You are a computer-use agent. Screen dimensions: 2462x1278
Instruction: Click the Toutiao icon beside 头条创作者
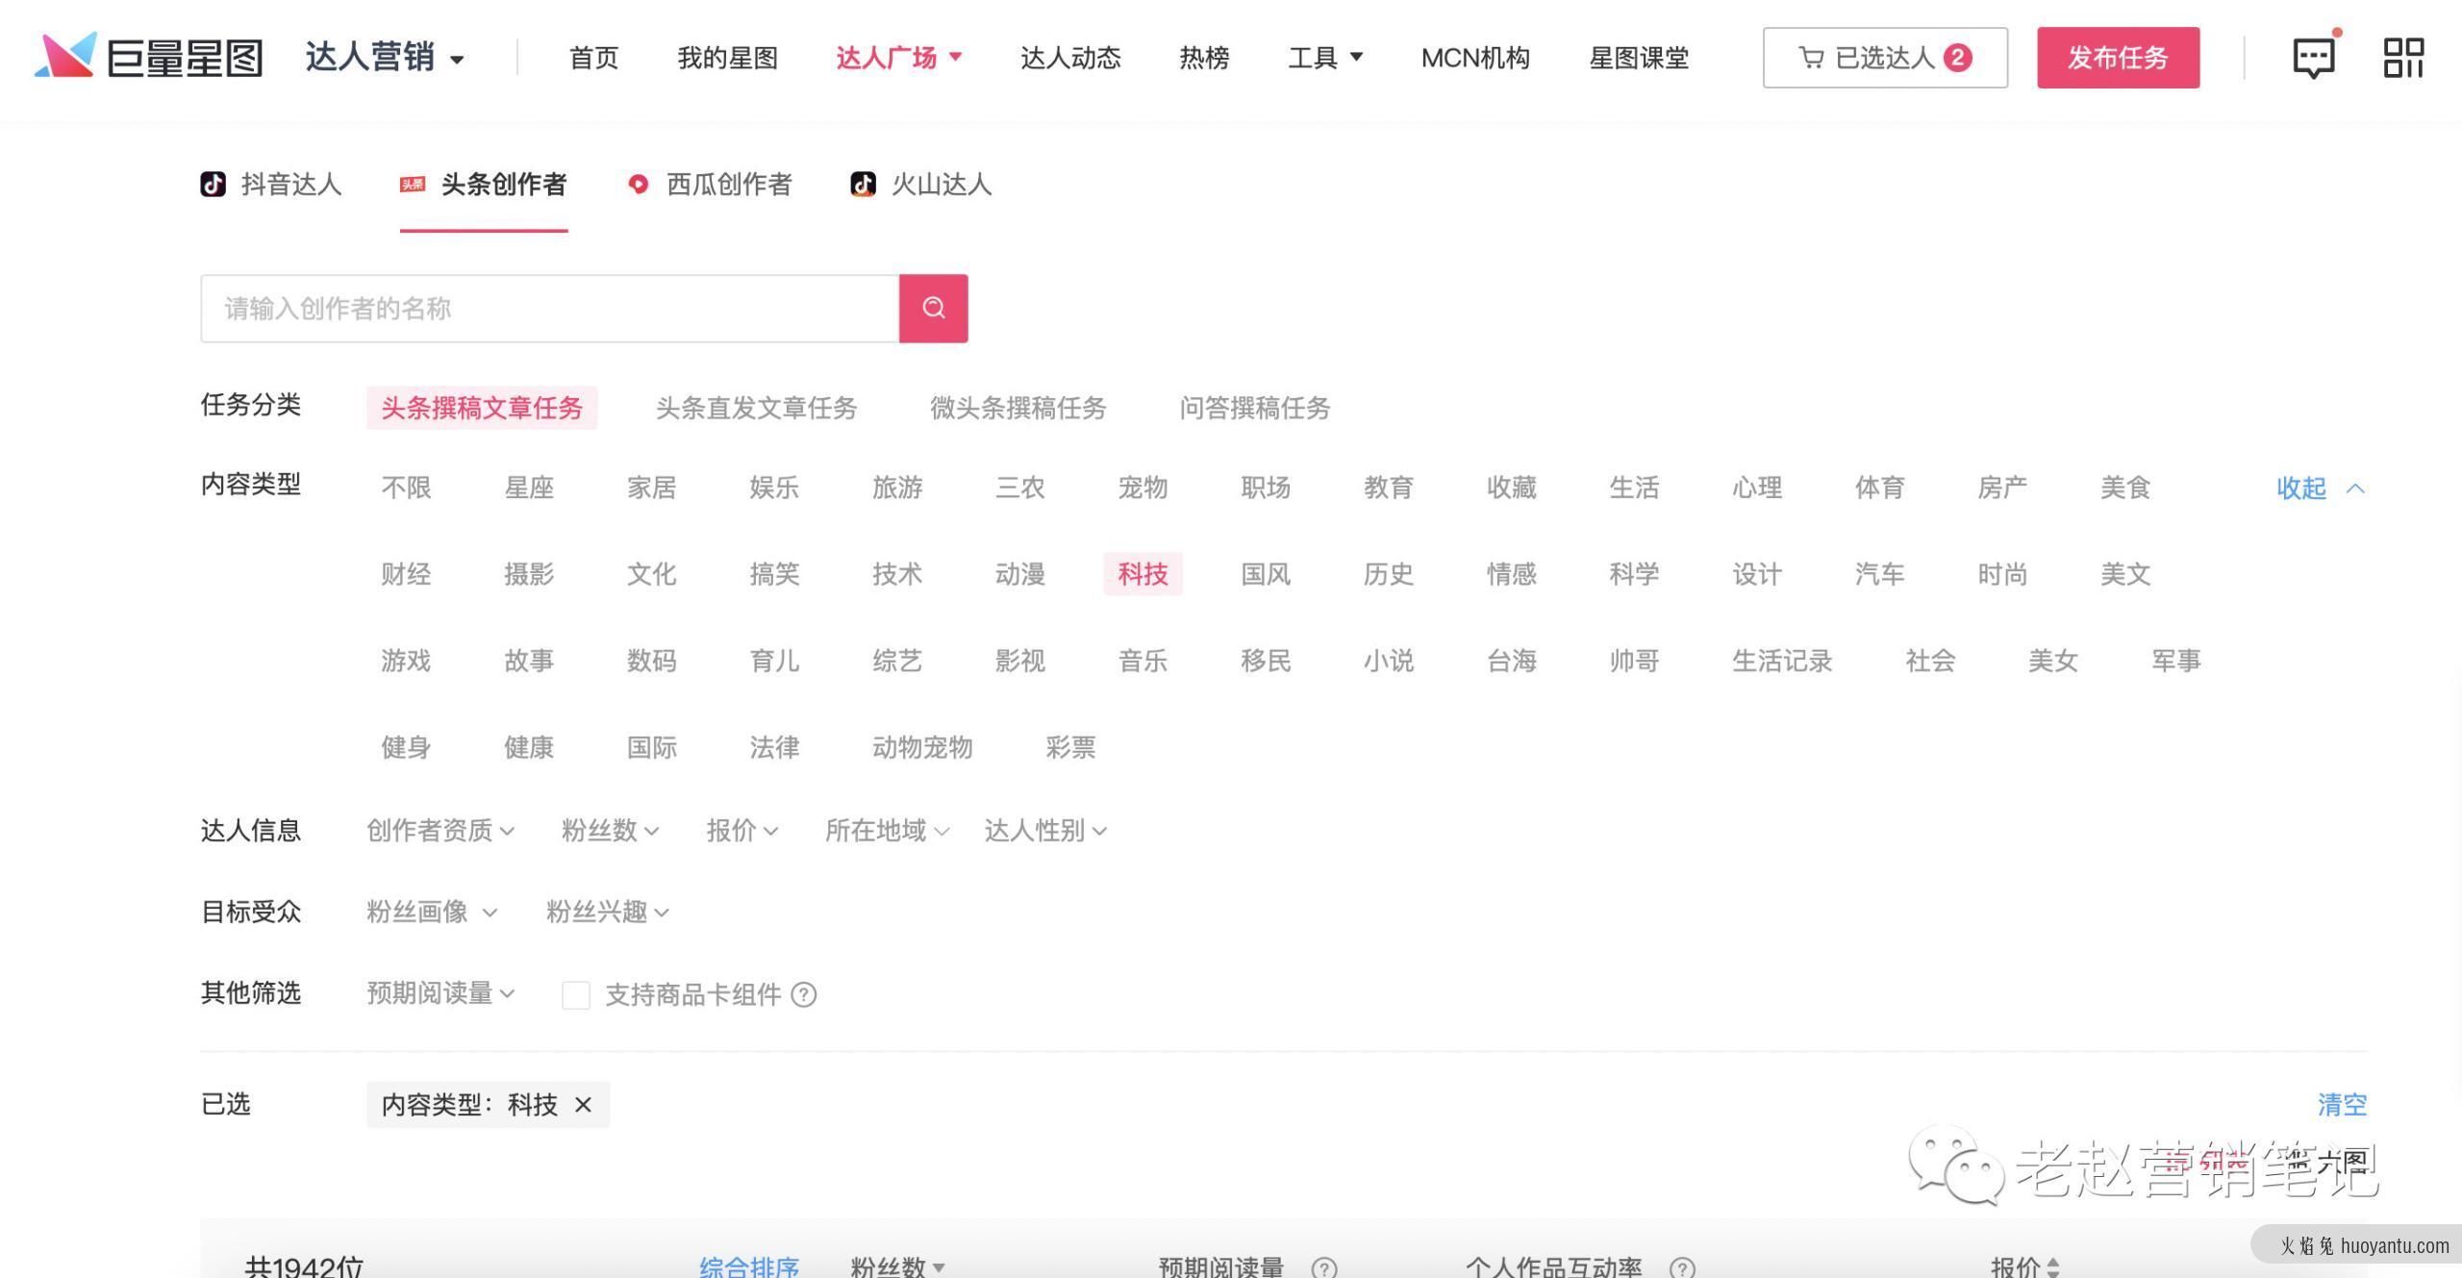coord(413,184)
